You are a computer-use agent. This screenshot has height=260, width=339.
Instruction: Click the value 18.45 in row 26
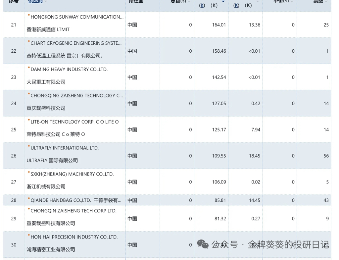(255, 156)
